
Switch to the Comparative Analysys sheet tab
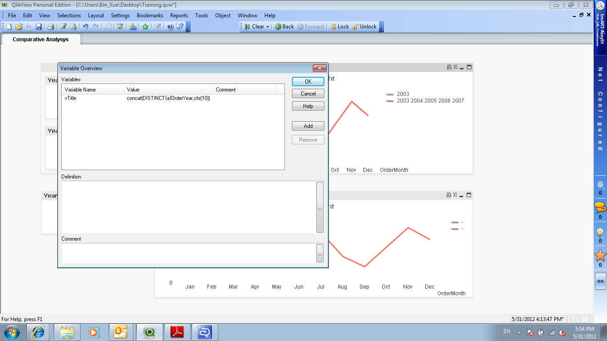(x=41, y=40)
